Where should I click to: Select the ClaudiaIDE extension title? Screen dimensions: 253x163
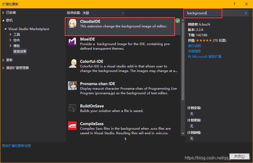(x=90, y=21)
